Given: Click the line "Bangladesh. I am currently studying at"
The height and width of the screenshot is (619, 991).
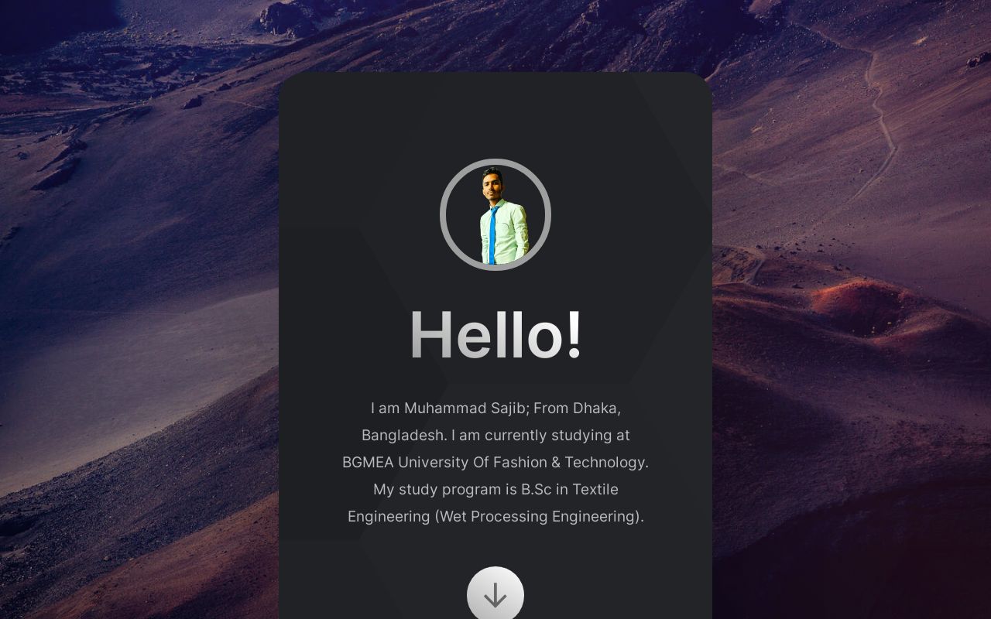Looking at the screenshot, I should click(x=495, y=435).
